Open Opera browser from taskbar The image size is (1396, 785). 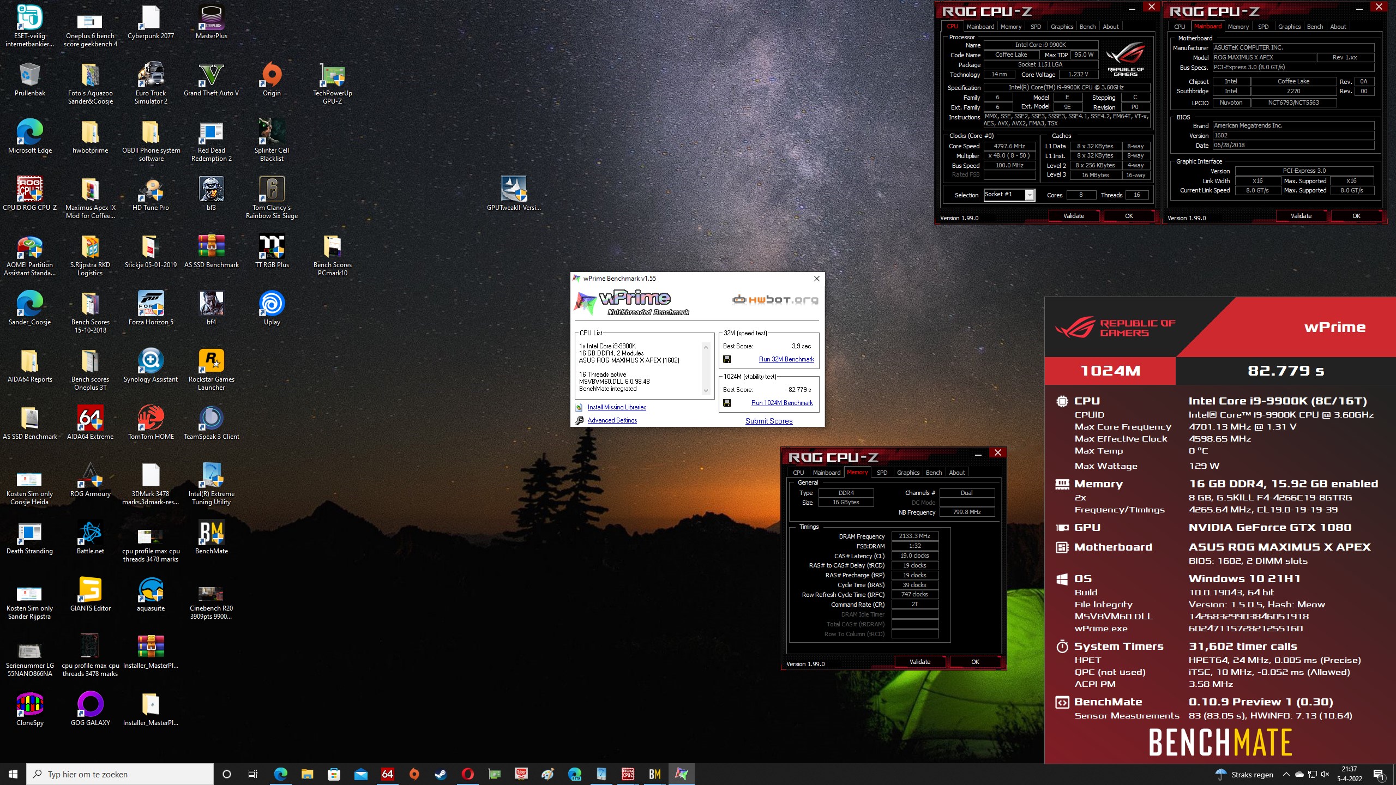467,774
